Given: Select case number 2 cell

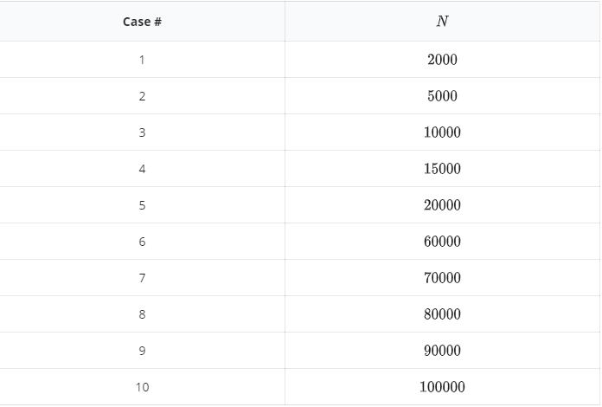Looking at the screenshot, I should tap(142, 96).
